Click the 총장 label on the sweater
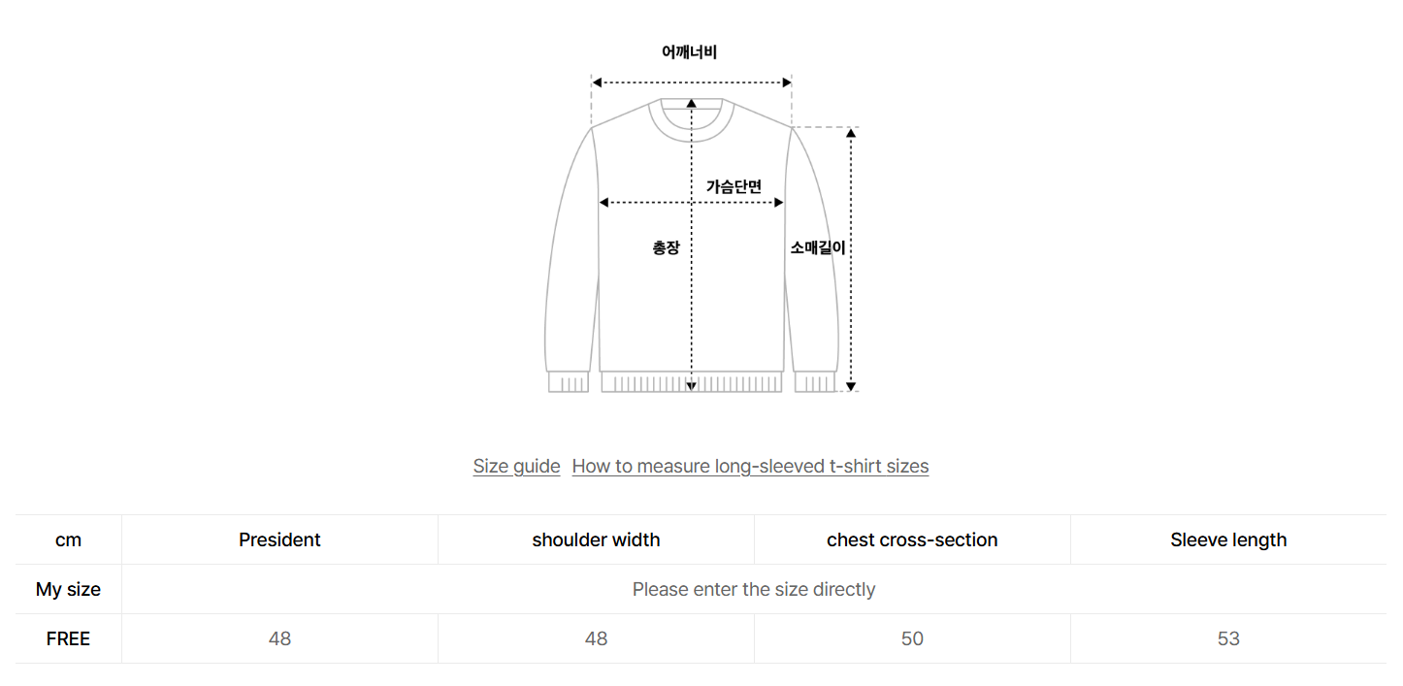1403x686 pixels. 666,248
